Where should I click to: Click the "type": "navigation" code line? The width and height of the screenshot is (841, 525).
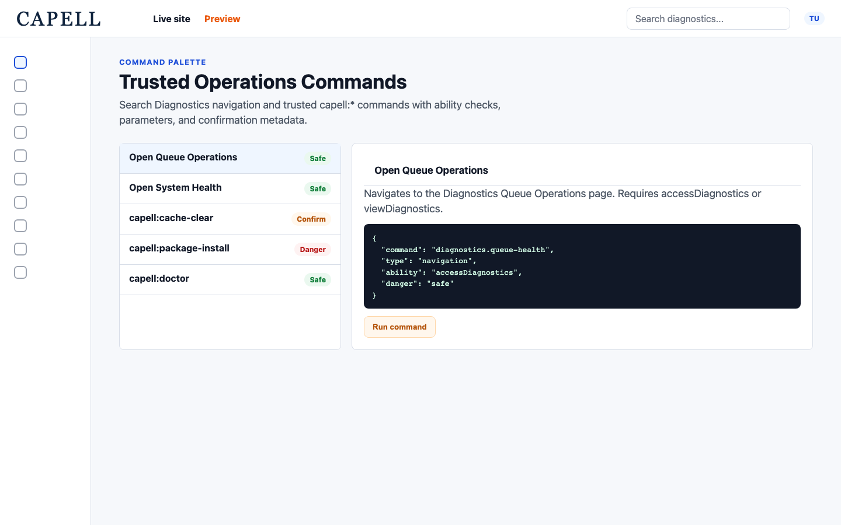tap(429, 261)
